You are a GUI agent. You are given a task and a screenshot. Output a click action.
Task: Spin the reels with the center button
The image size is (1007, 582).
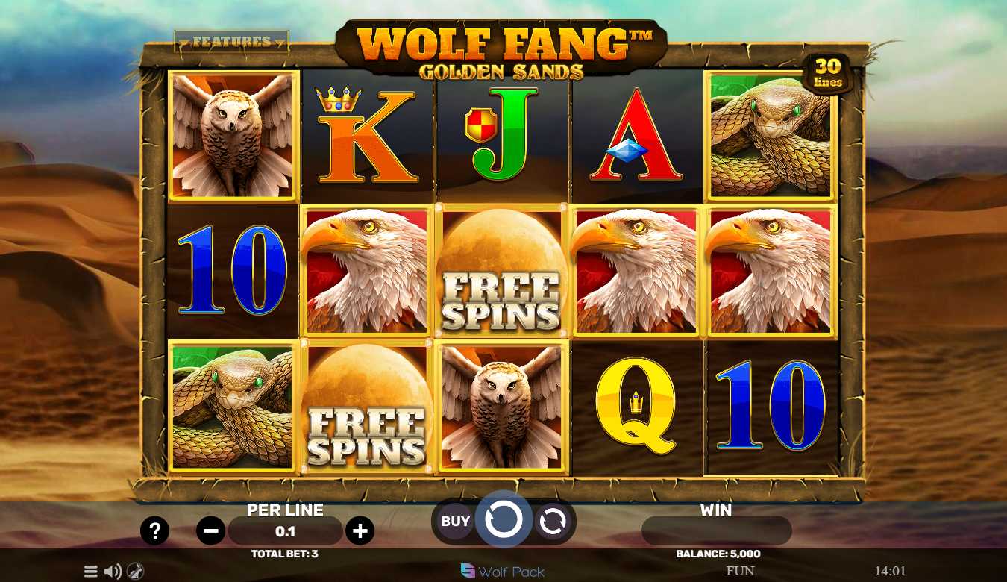tap(503, 520)
